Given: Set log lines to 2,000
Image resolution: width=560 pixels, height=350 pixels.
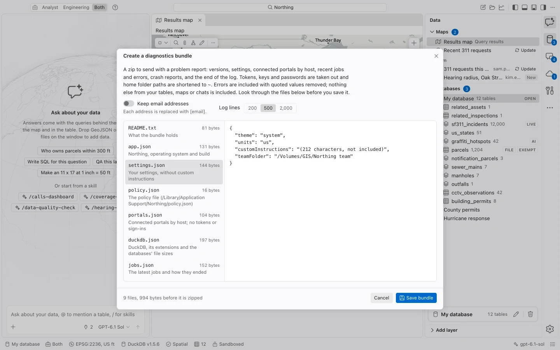Looking at the screenshot, I should (x=286, y=108).
